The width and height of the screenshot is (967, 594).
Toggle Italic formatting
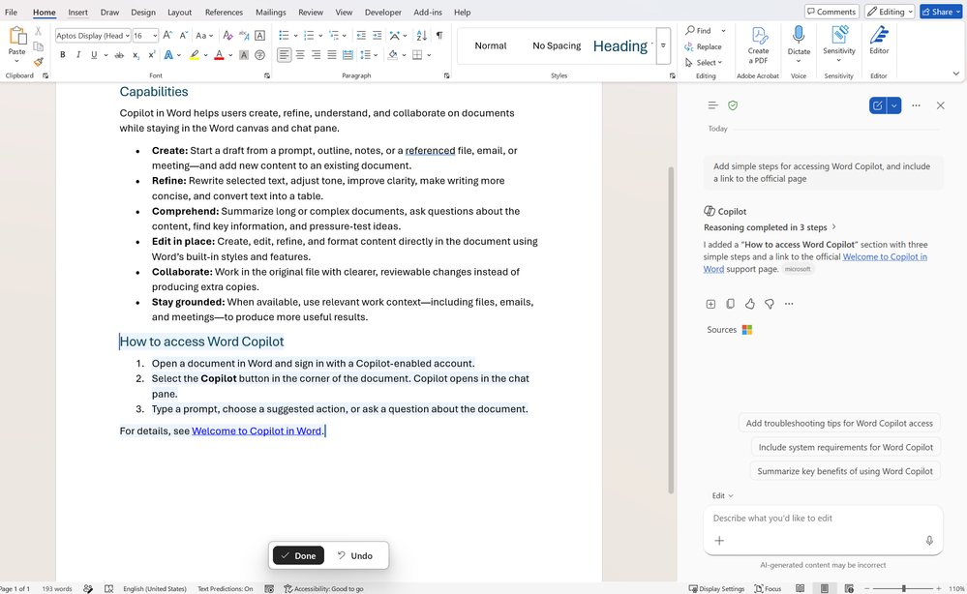pyautogui.click(x=78, y=55)
